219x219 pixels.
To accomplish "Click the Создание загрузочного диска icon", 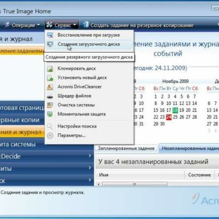I will click(x=50, y=44).
